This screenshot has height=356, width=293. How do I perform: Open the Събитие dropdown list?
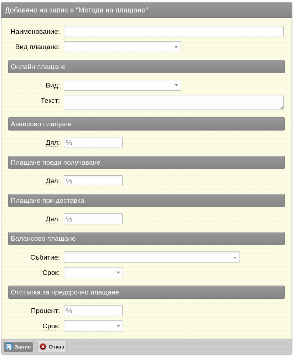click(x=152, y=257)
